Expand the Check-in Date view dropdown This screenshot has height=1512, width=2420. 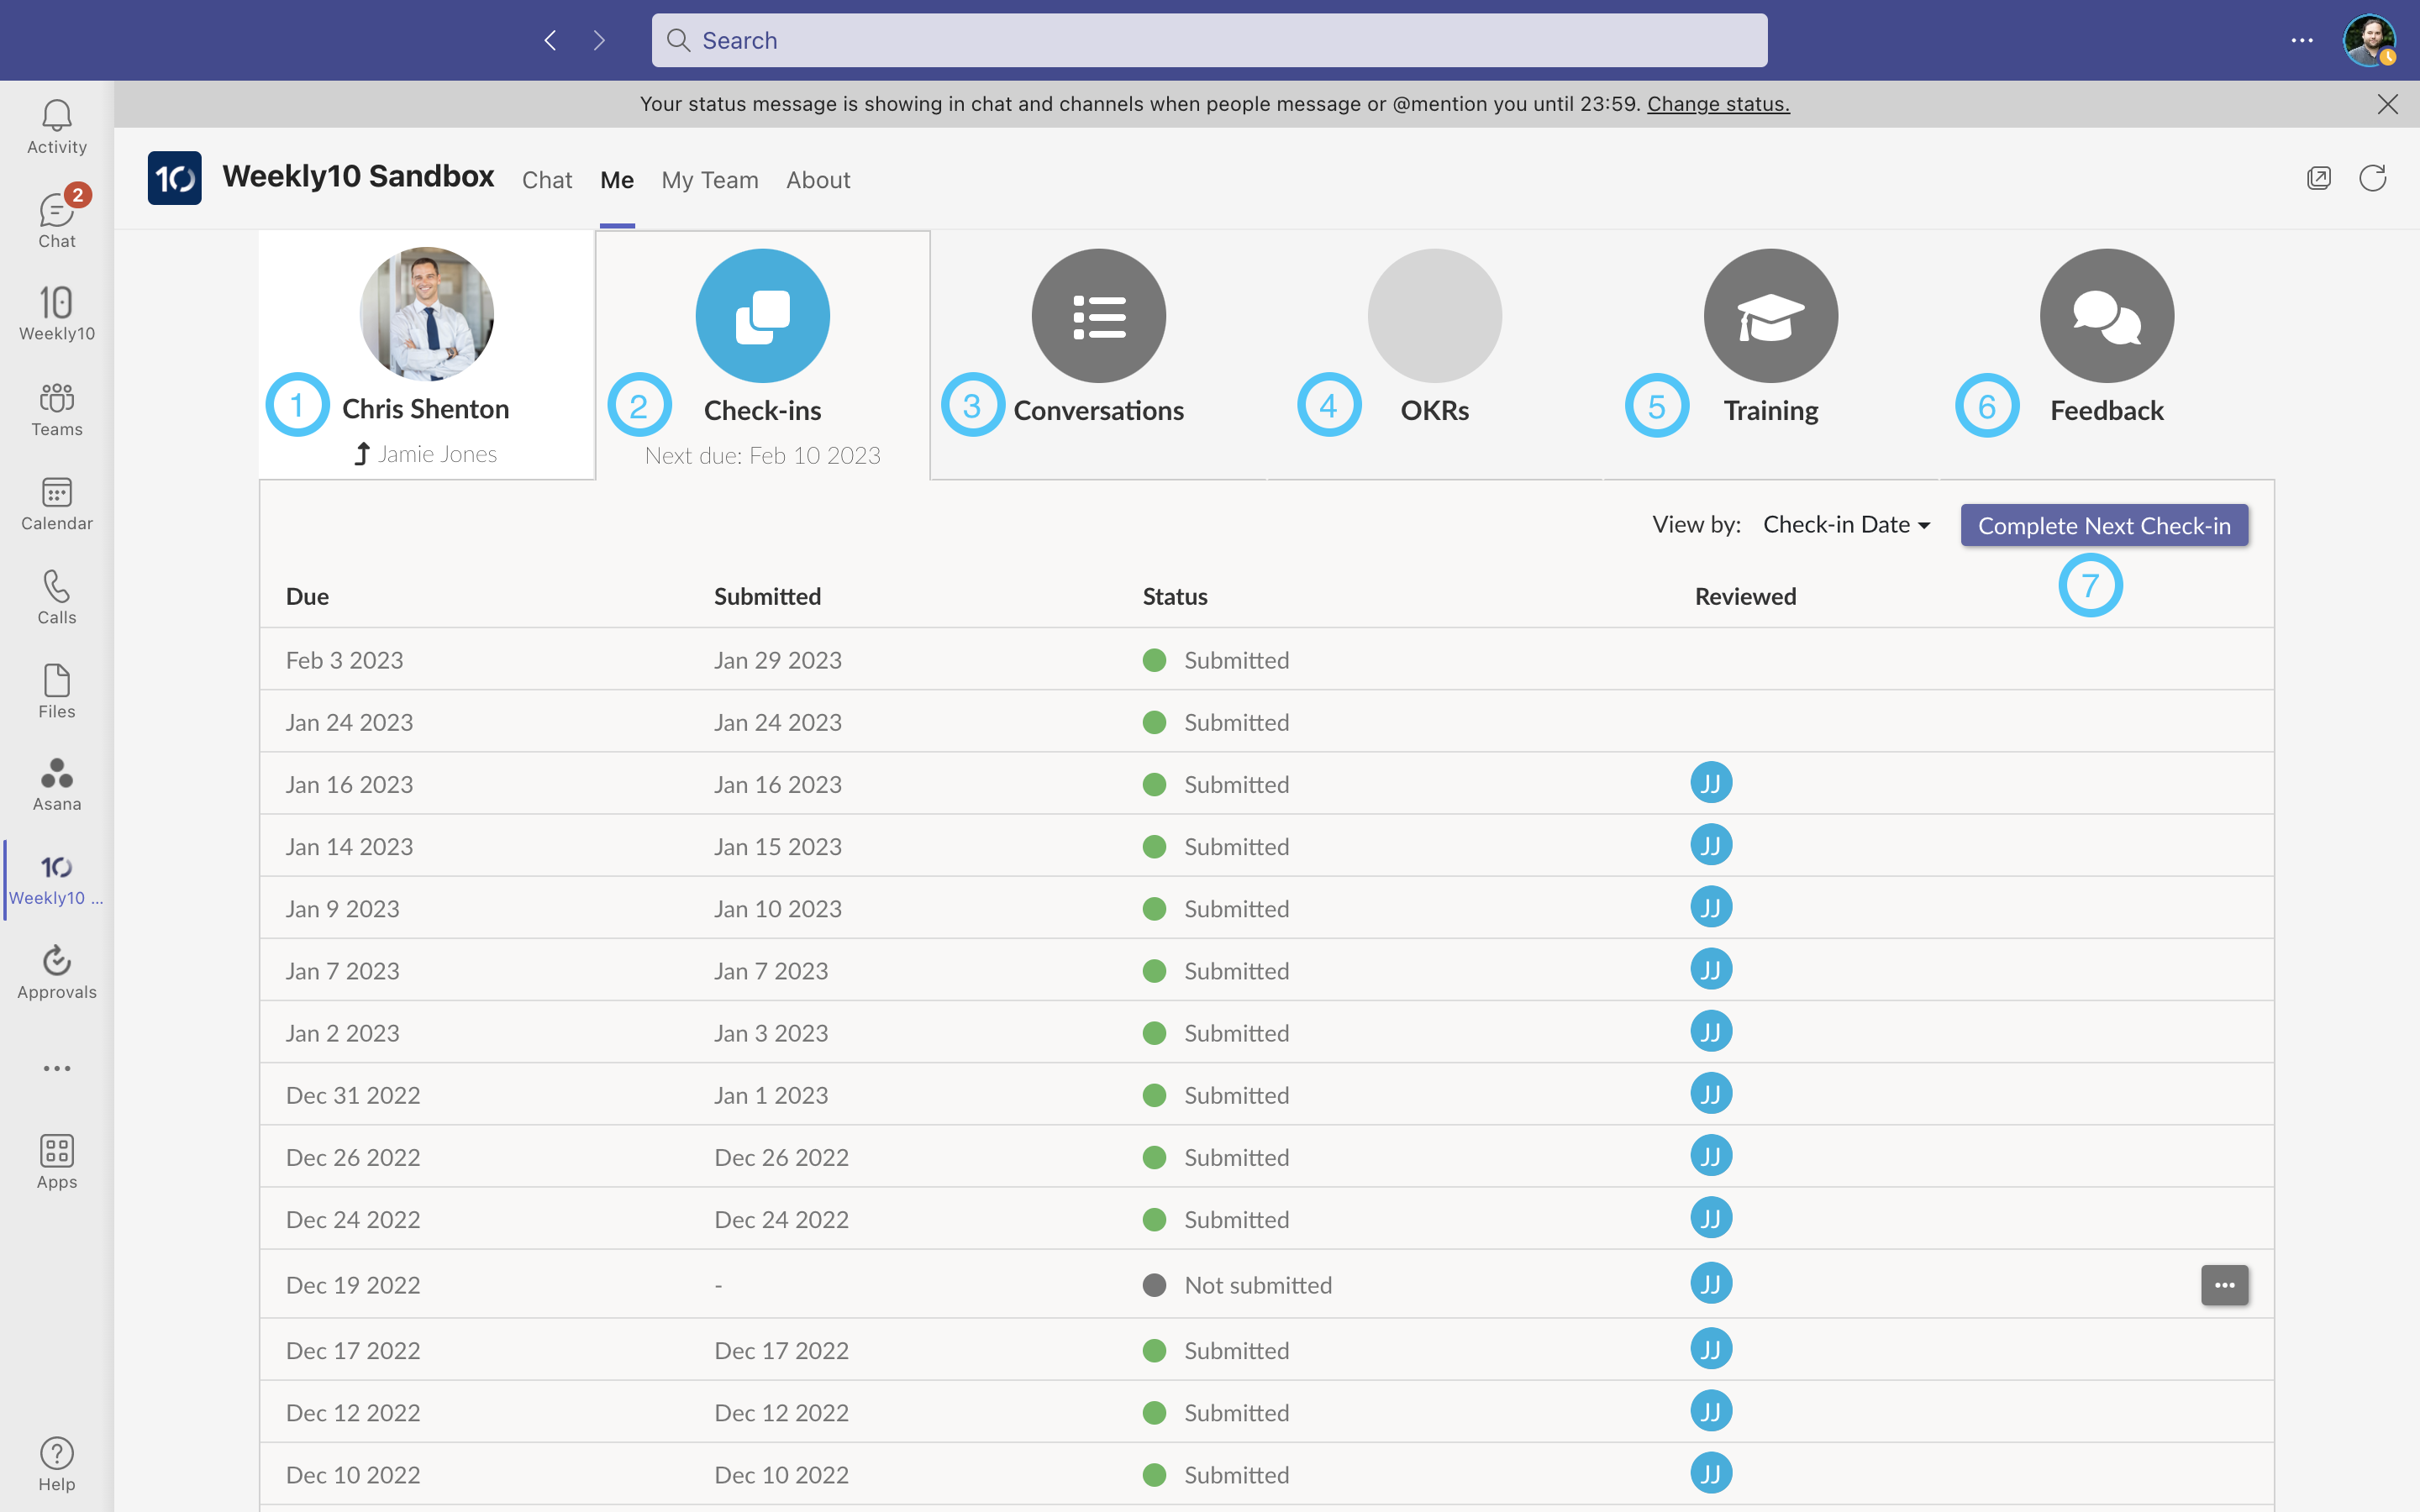(1846, 525)
